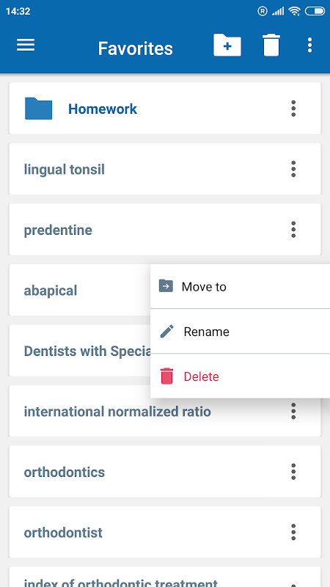Open options menu for lingual tonsil
This screenshot has width=330, height=587.
(293, 169)
